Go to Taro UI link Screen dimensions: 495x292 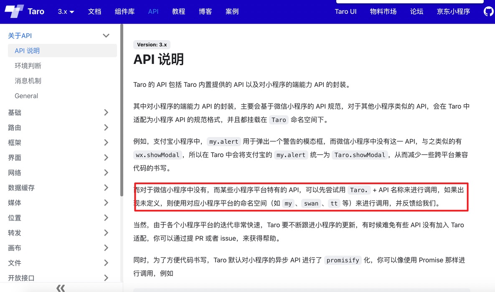point(345,12)
